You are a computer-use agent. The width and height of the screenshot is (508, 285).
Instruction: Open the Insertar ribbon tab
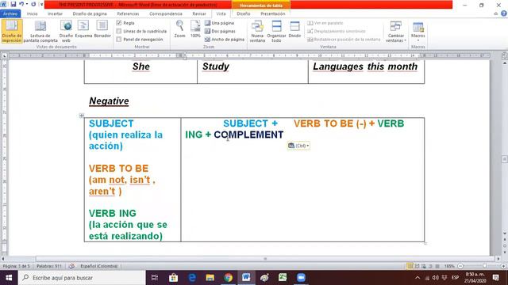pyautogui.click(x=55, y=13)
